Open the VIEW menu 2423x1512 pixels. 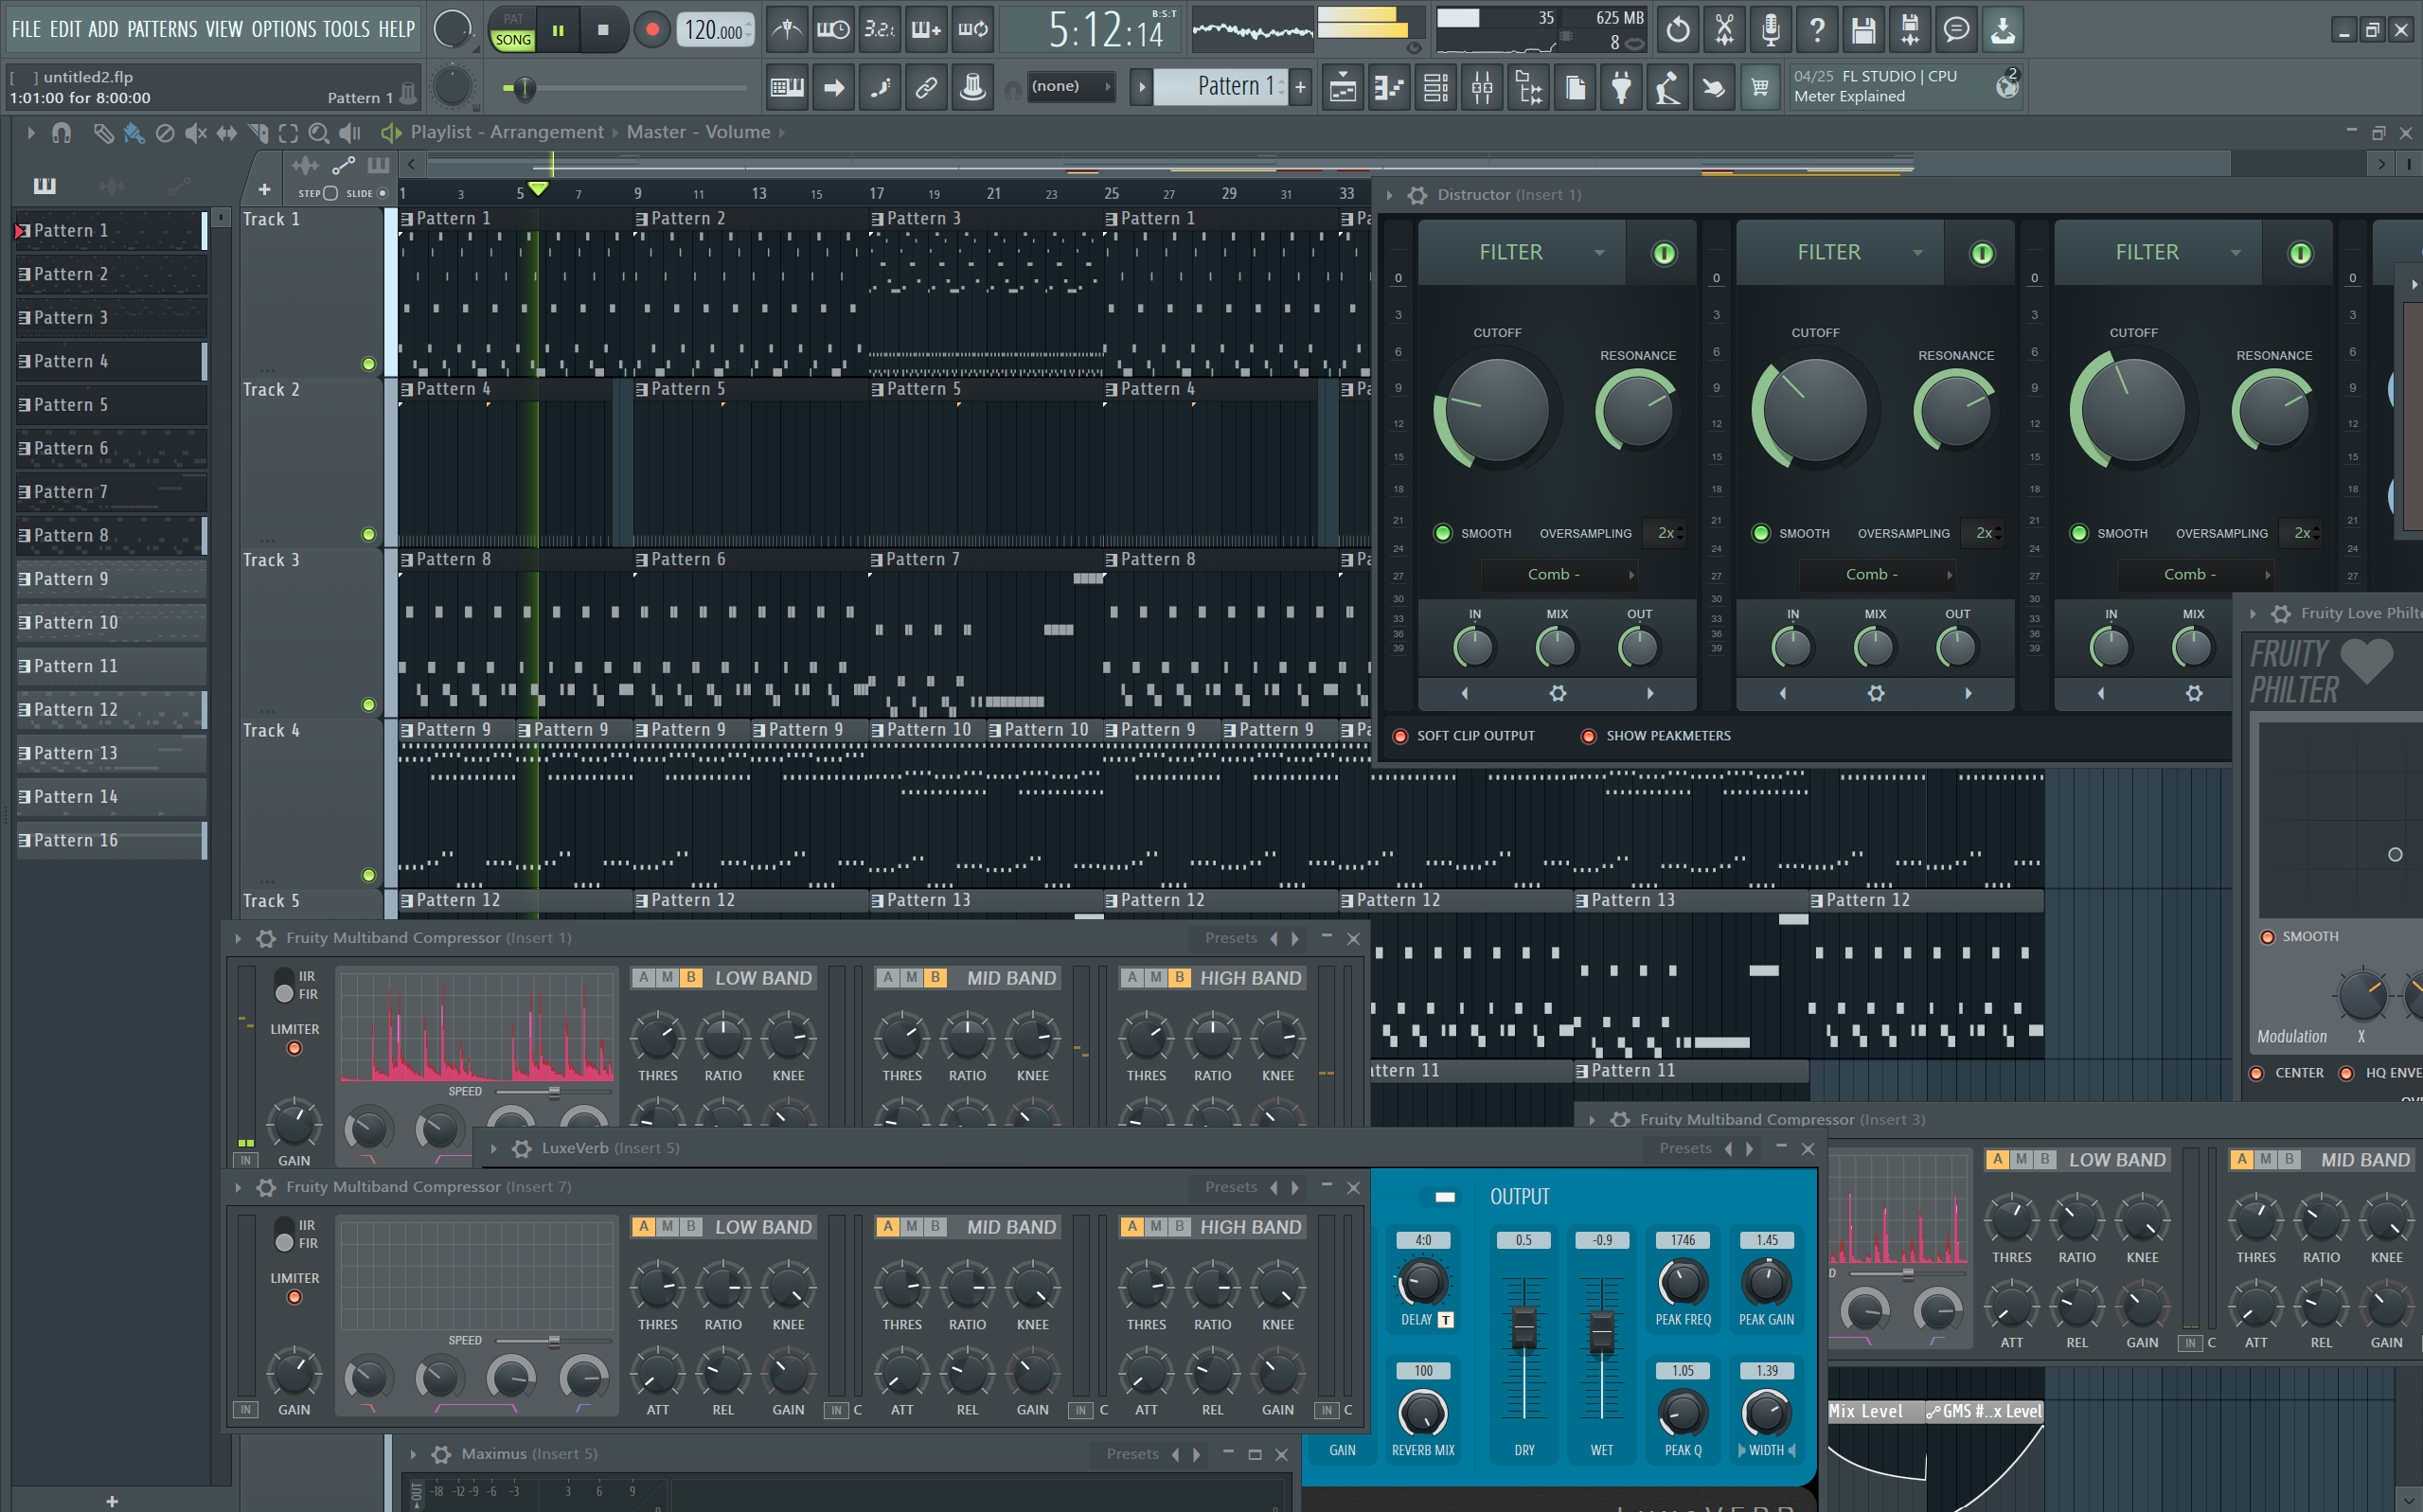pyautogui.click(x=224, y=29)
